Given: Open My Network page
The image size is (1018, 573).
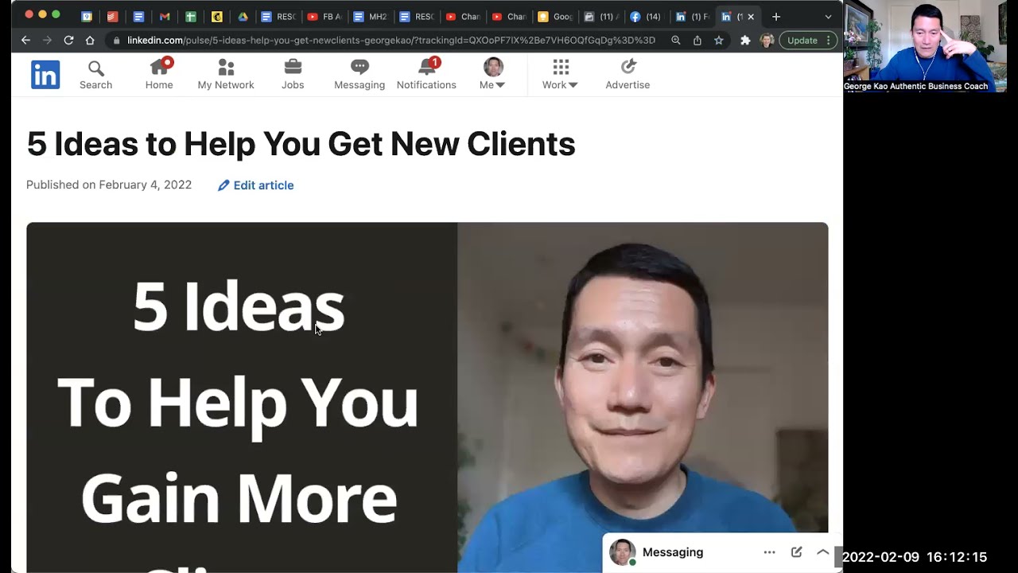Looking at the screenshot, I should (x=226, y=75).
